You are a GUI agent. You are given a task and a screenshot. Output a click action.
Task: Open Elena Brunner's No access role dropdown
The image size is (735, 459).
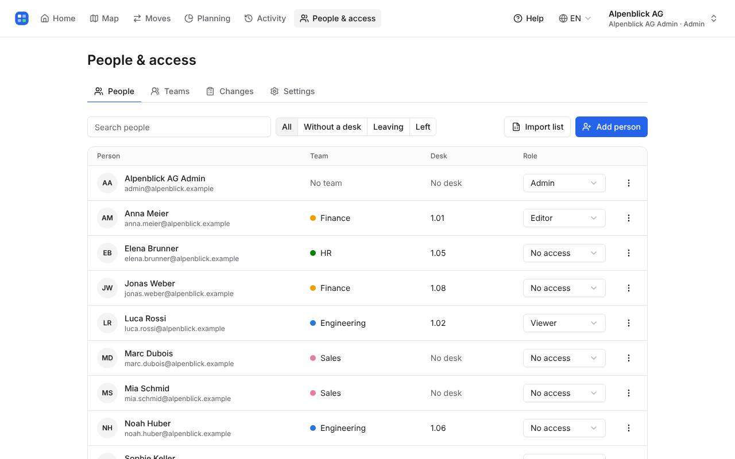coord(564,253)
